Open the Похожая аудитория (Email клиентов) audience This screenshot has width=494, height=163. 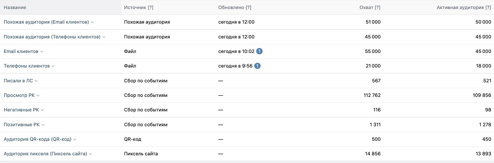47,22
